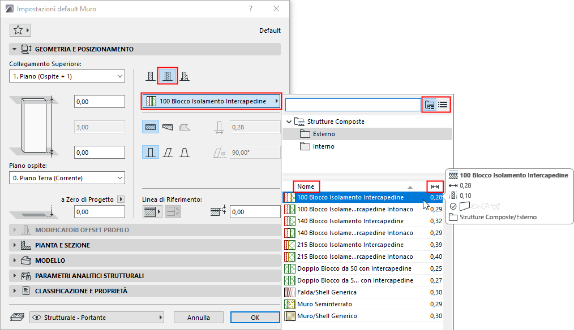Image resolution: width=574 pixels, height=330 pixels.
Task: Click the layer icon at dialog bottom
Action: click(x=17, y=317)
